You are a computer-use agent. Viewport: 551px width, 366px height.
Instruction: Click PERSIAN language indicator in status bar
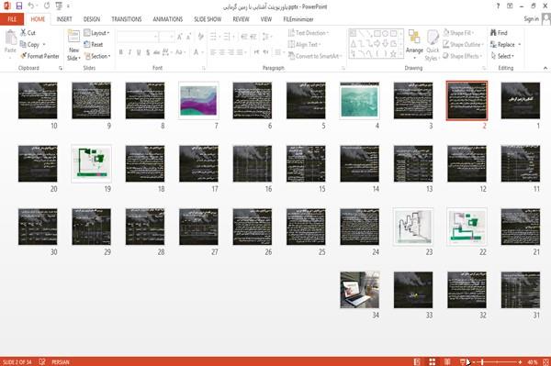click(x=61, y=361)
